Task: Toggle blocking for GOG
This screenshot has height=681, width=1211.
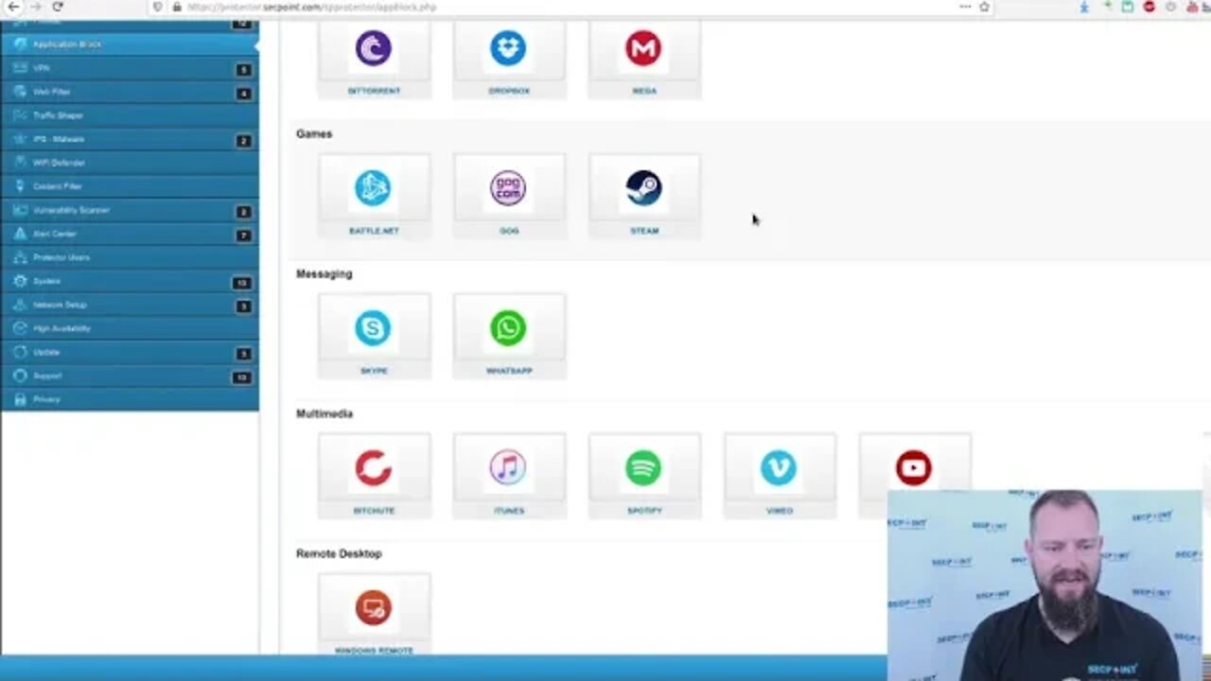Action: [509, 196]
